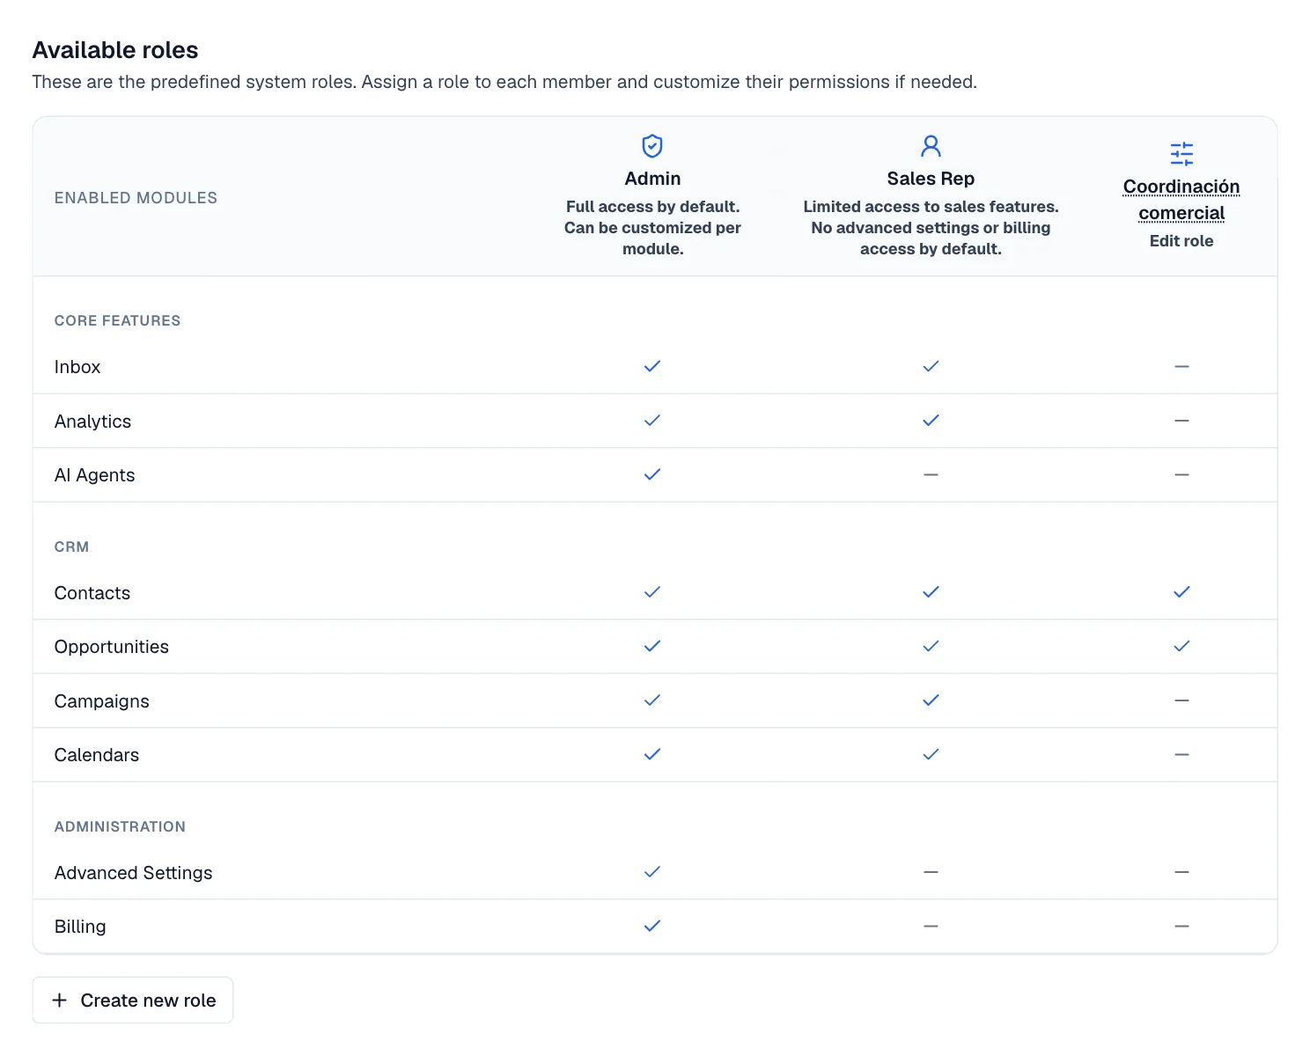
Task: Click Admin checkmark for Calendars
Action: click(652, 754)
